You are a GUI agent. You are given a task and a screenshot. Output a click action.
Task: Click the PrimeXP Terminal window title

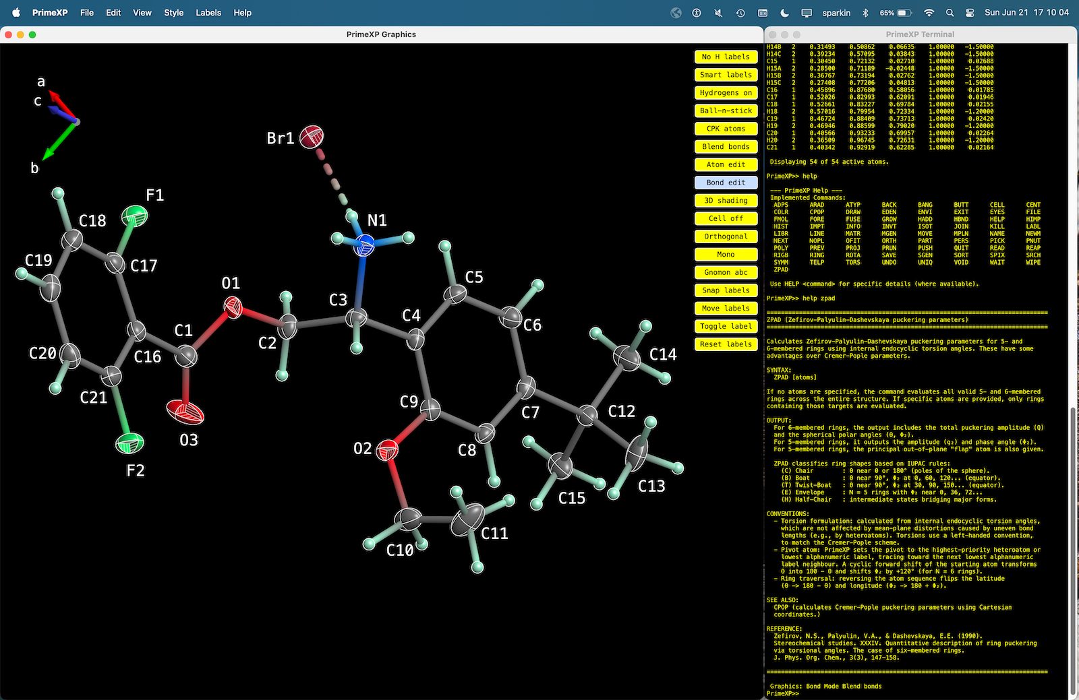click(x=920, y=34)
